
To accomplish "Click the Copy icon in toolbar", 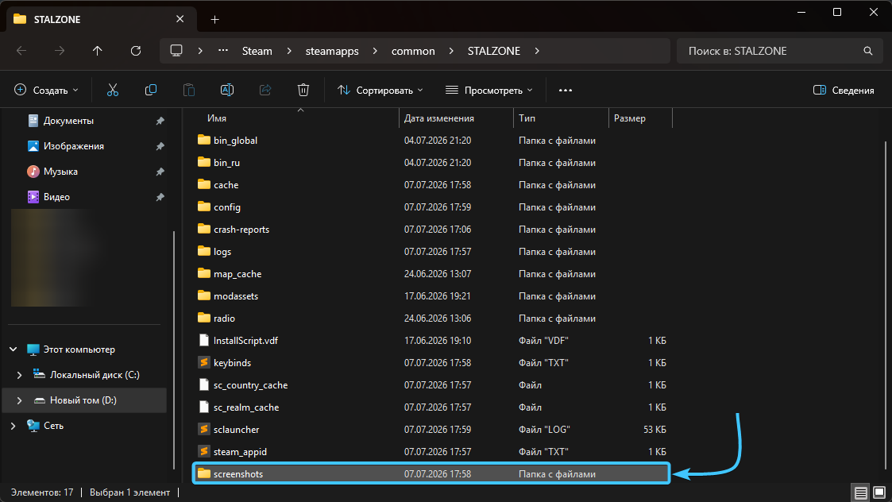I will pyautogui.click(x=151, y=90).
